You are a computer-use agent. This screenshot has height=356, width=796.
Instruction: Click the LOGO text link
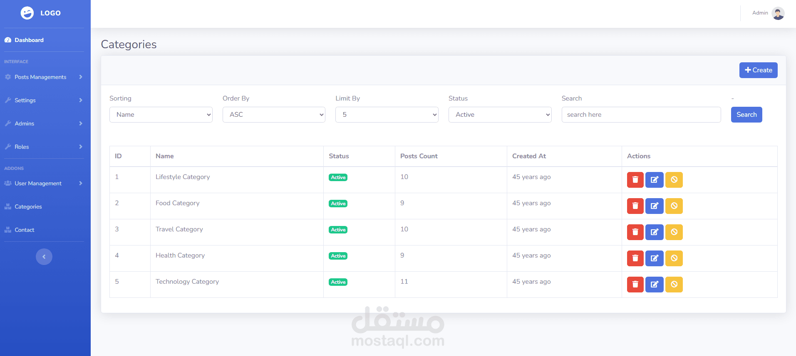click(x=51, y=13)
